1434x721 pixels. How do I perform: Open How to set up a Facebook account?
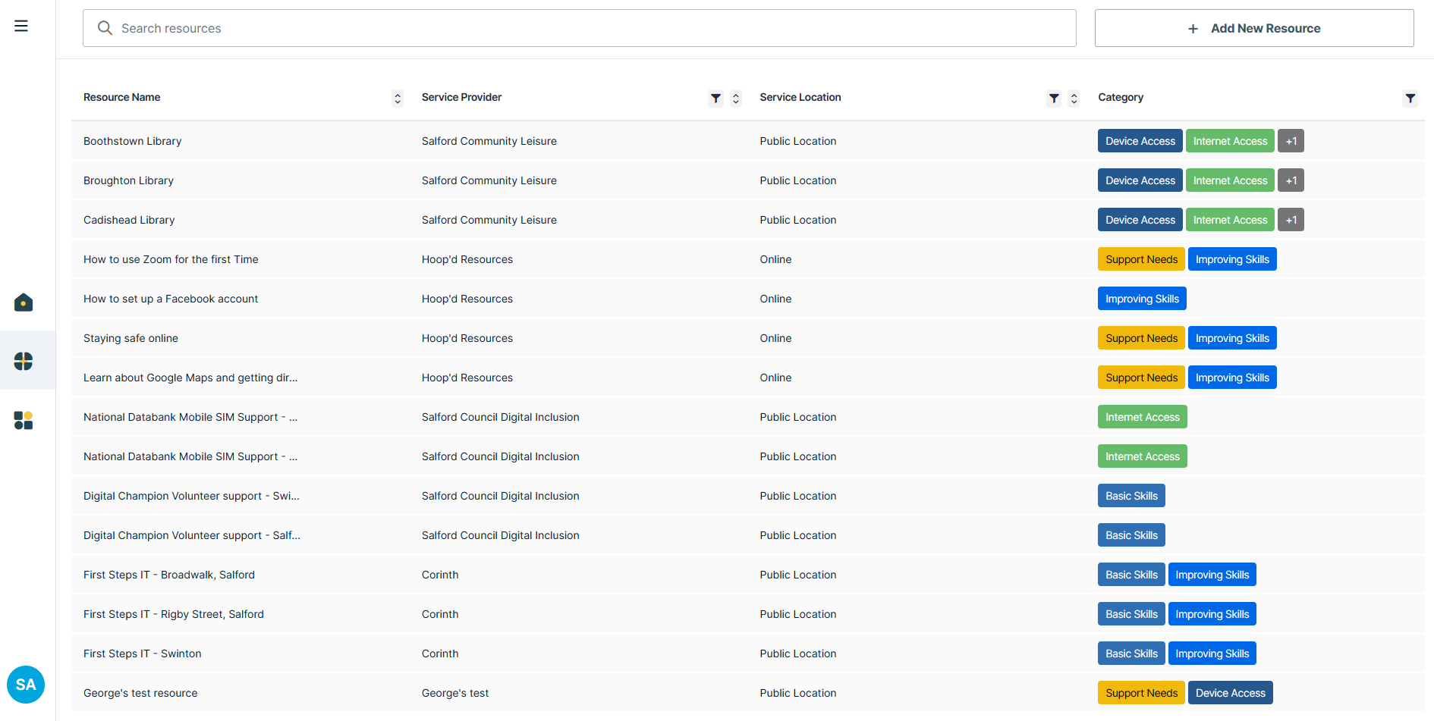pyautogui.click(x=171, y=299)
